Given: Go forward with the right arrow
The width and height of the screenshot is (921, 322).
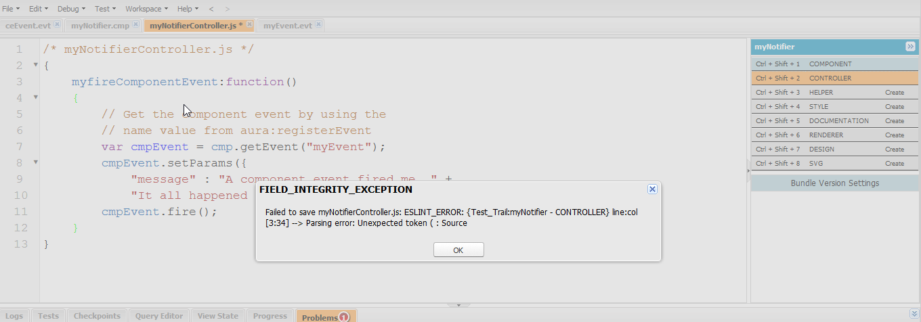Looking at the screenshot, I should tap(227, 9).
